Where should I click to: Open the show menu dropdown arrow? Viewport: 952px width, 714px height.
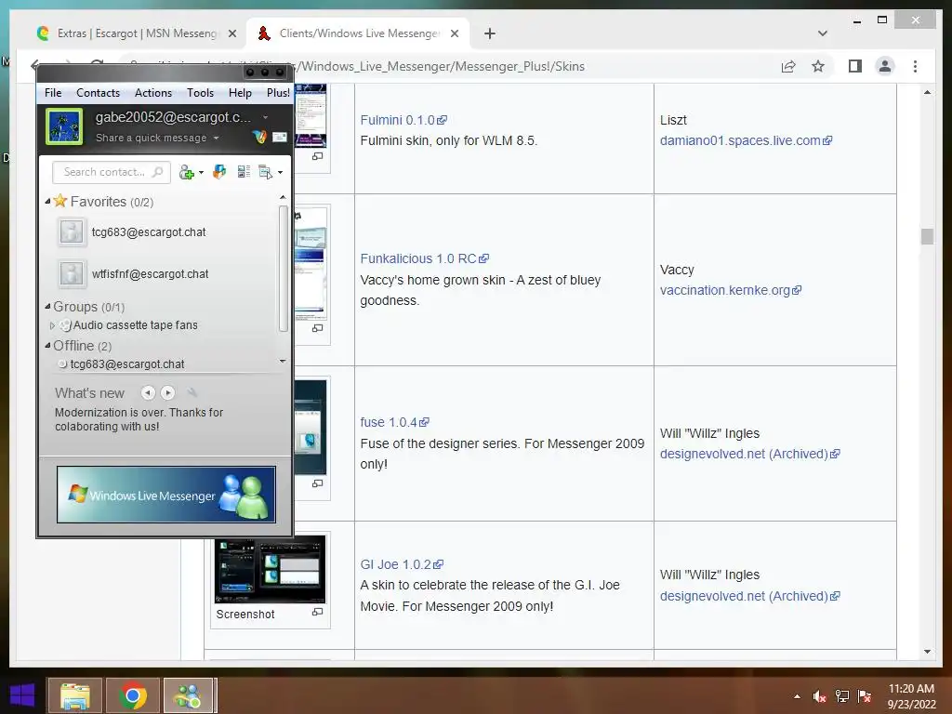[280, 173]
